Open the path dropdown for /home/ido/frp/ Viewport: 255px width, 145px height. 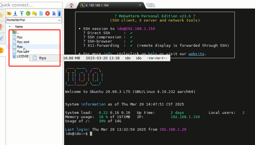[x=59, y=20]
